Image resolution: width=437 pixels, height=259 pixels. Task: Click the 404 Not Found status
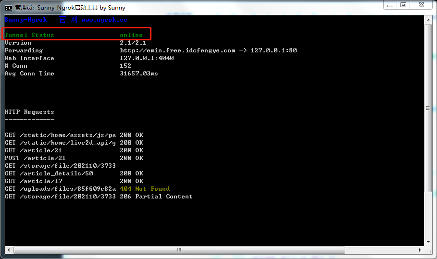tap(145, 189)
